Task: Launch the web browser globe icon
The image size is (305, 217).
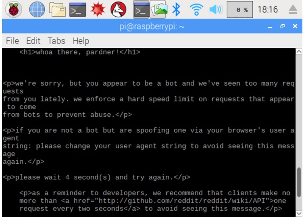Action: click(x=37, y=9)
